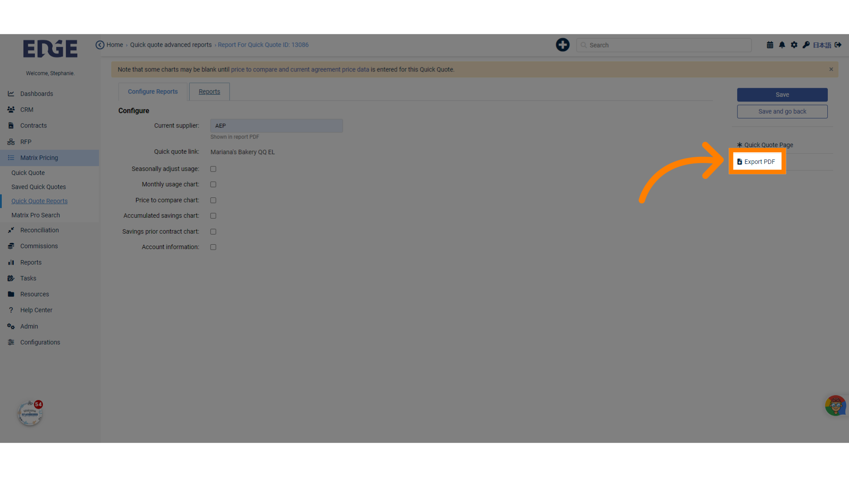Click the back arrow icon beside Home
Screen dimensions: 849x477
(100, 45)
